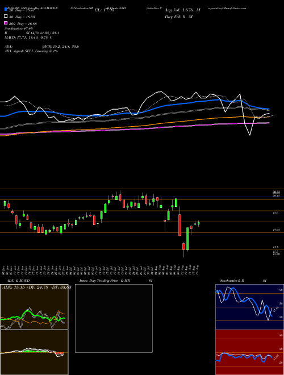Click the 20.13 price axis label
Viewport: 284px width, 375px height.
click(277, 196)
